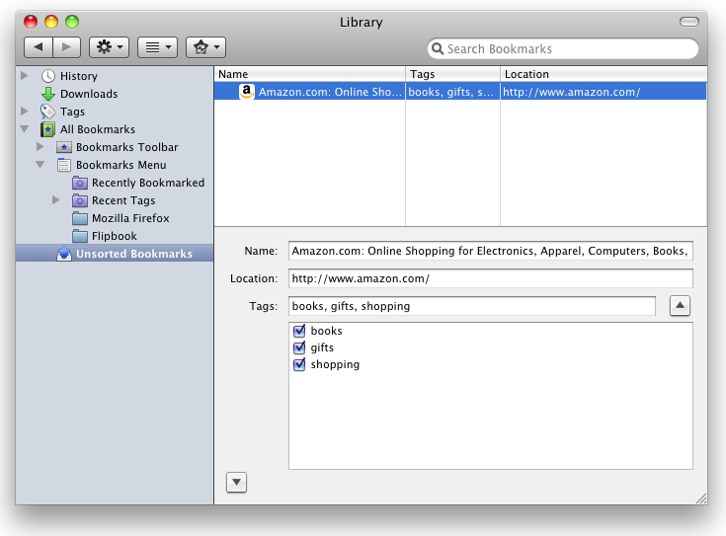Click the Amazon favicon in the list
This screenshot has width=726, height=536.
246,92
